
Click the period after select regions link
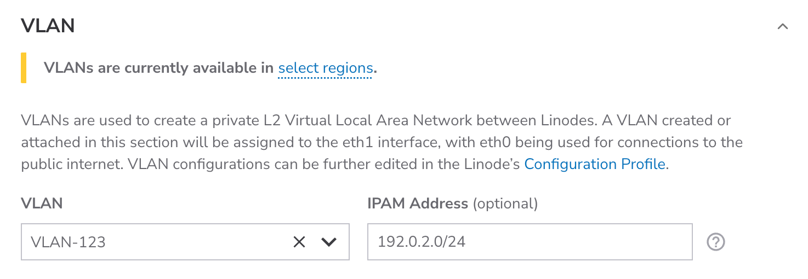click(x=375, y=69)
